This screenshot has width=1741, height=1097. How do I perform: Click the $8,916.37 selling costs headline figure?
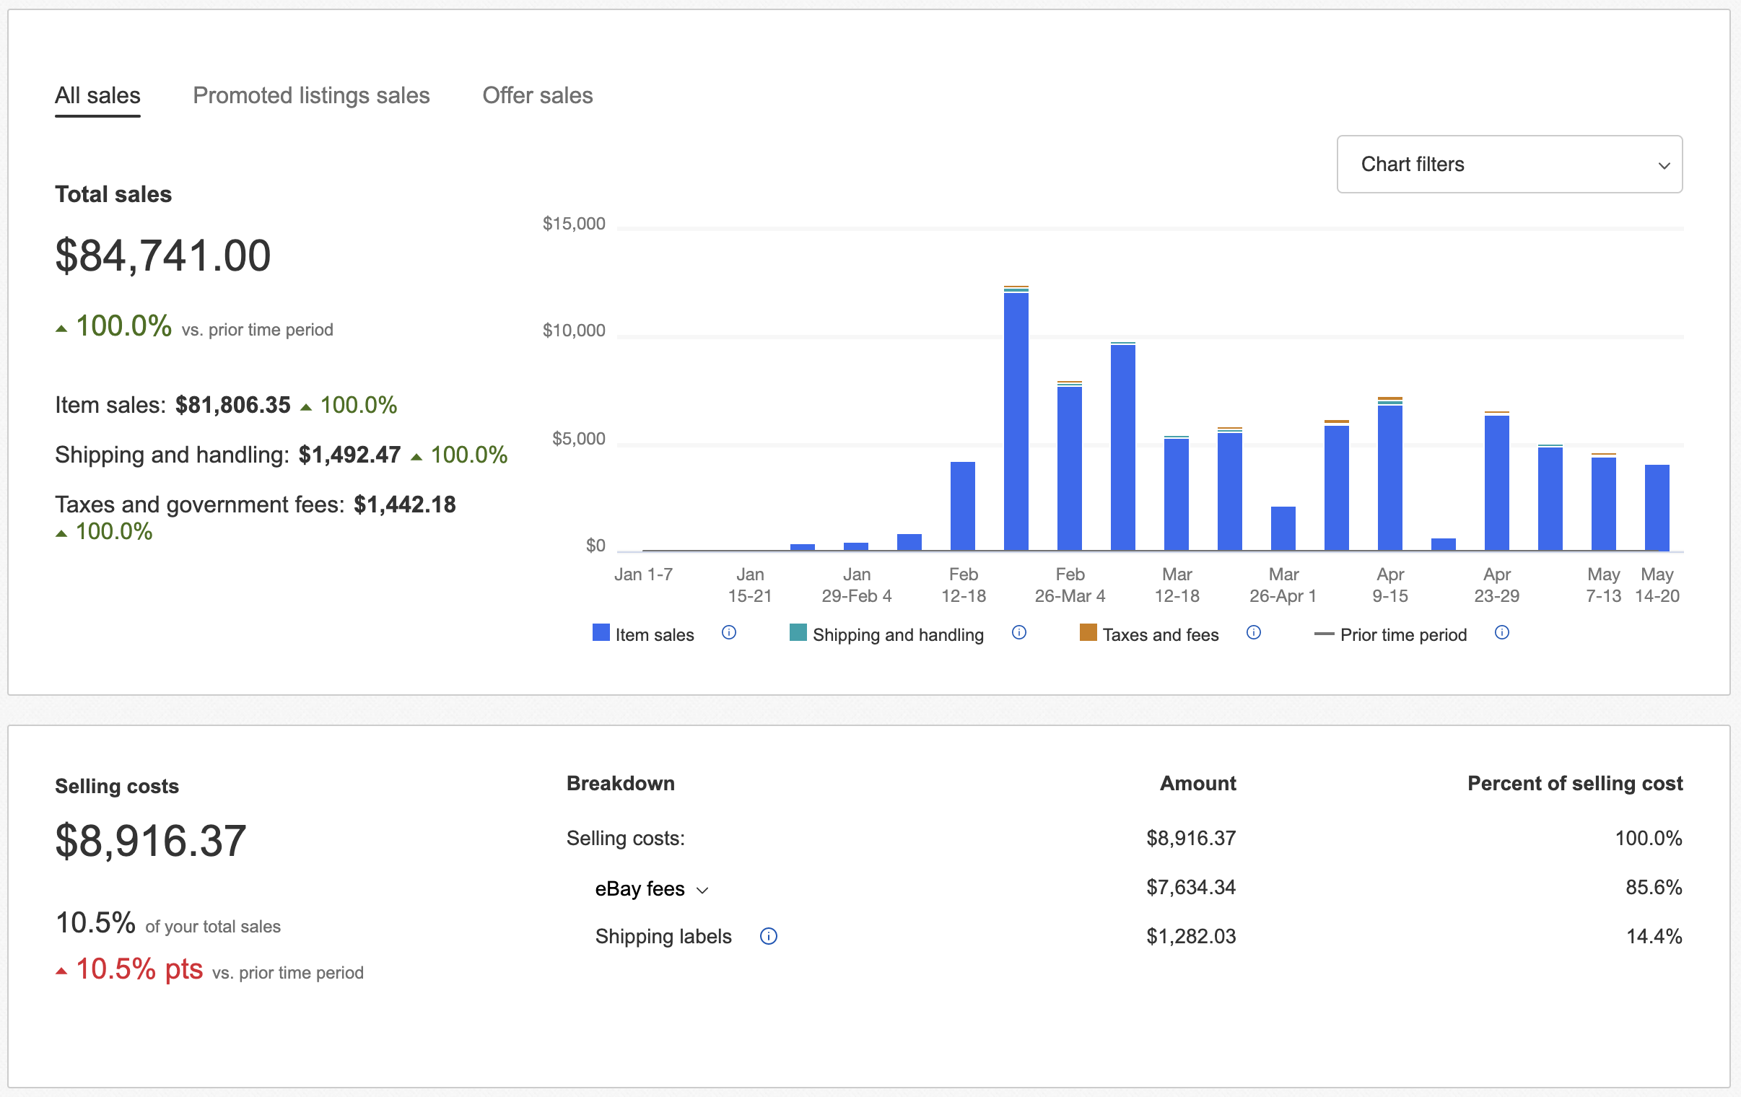(x=150, y=841)
